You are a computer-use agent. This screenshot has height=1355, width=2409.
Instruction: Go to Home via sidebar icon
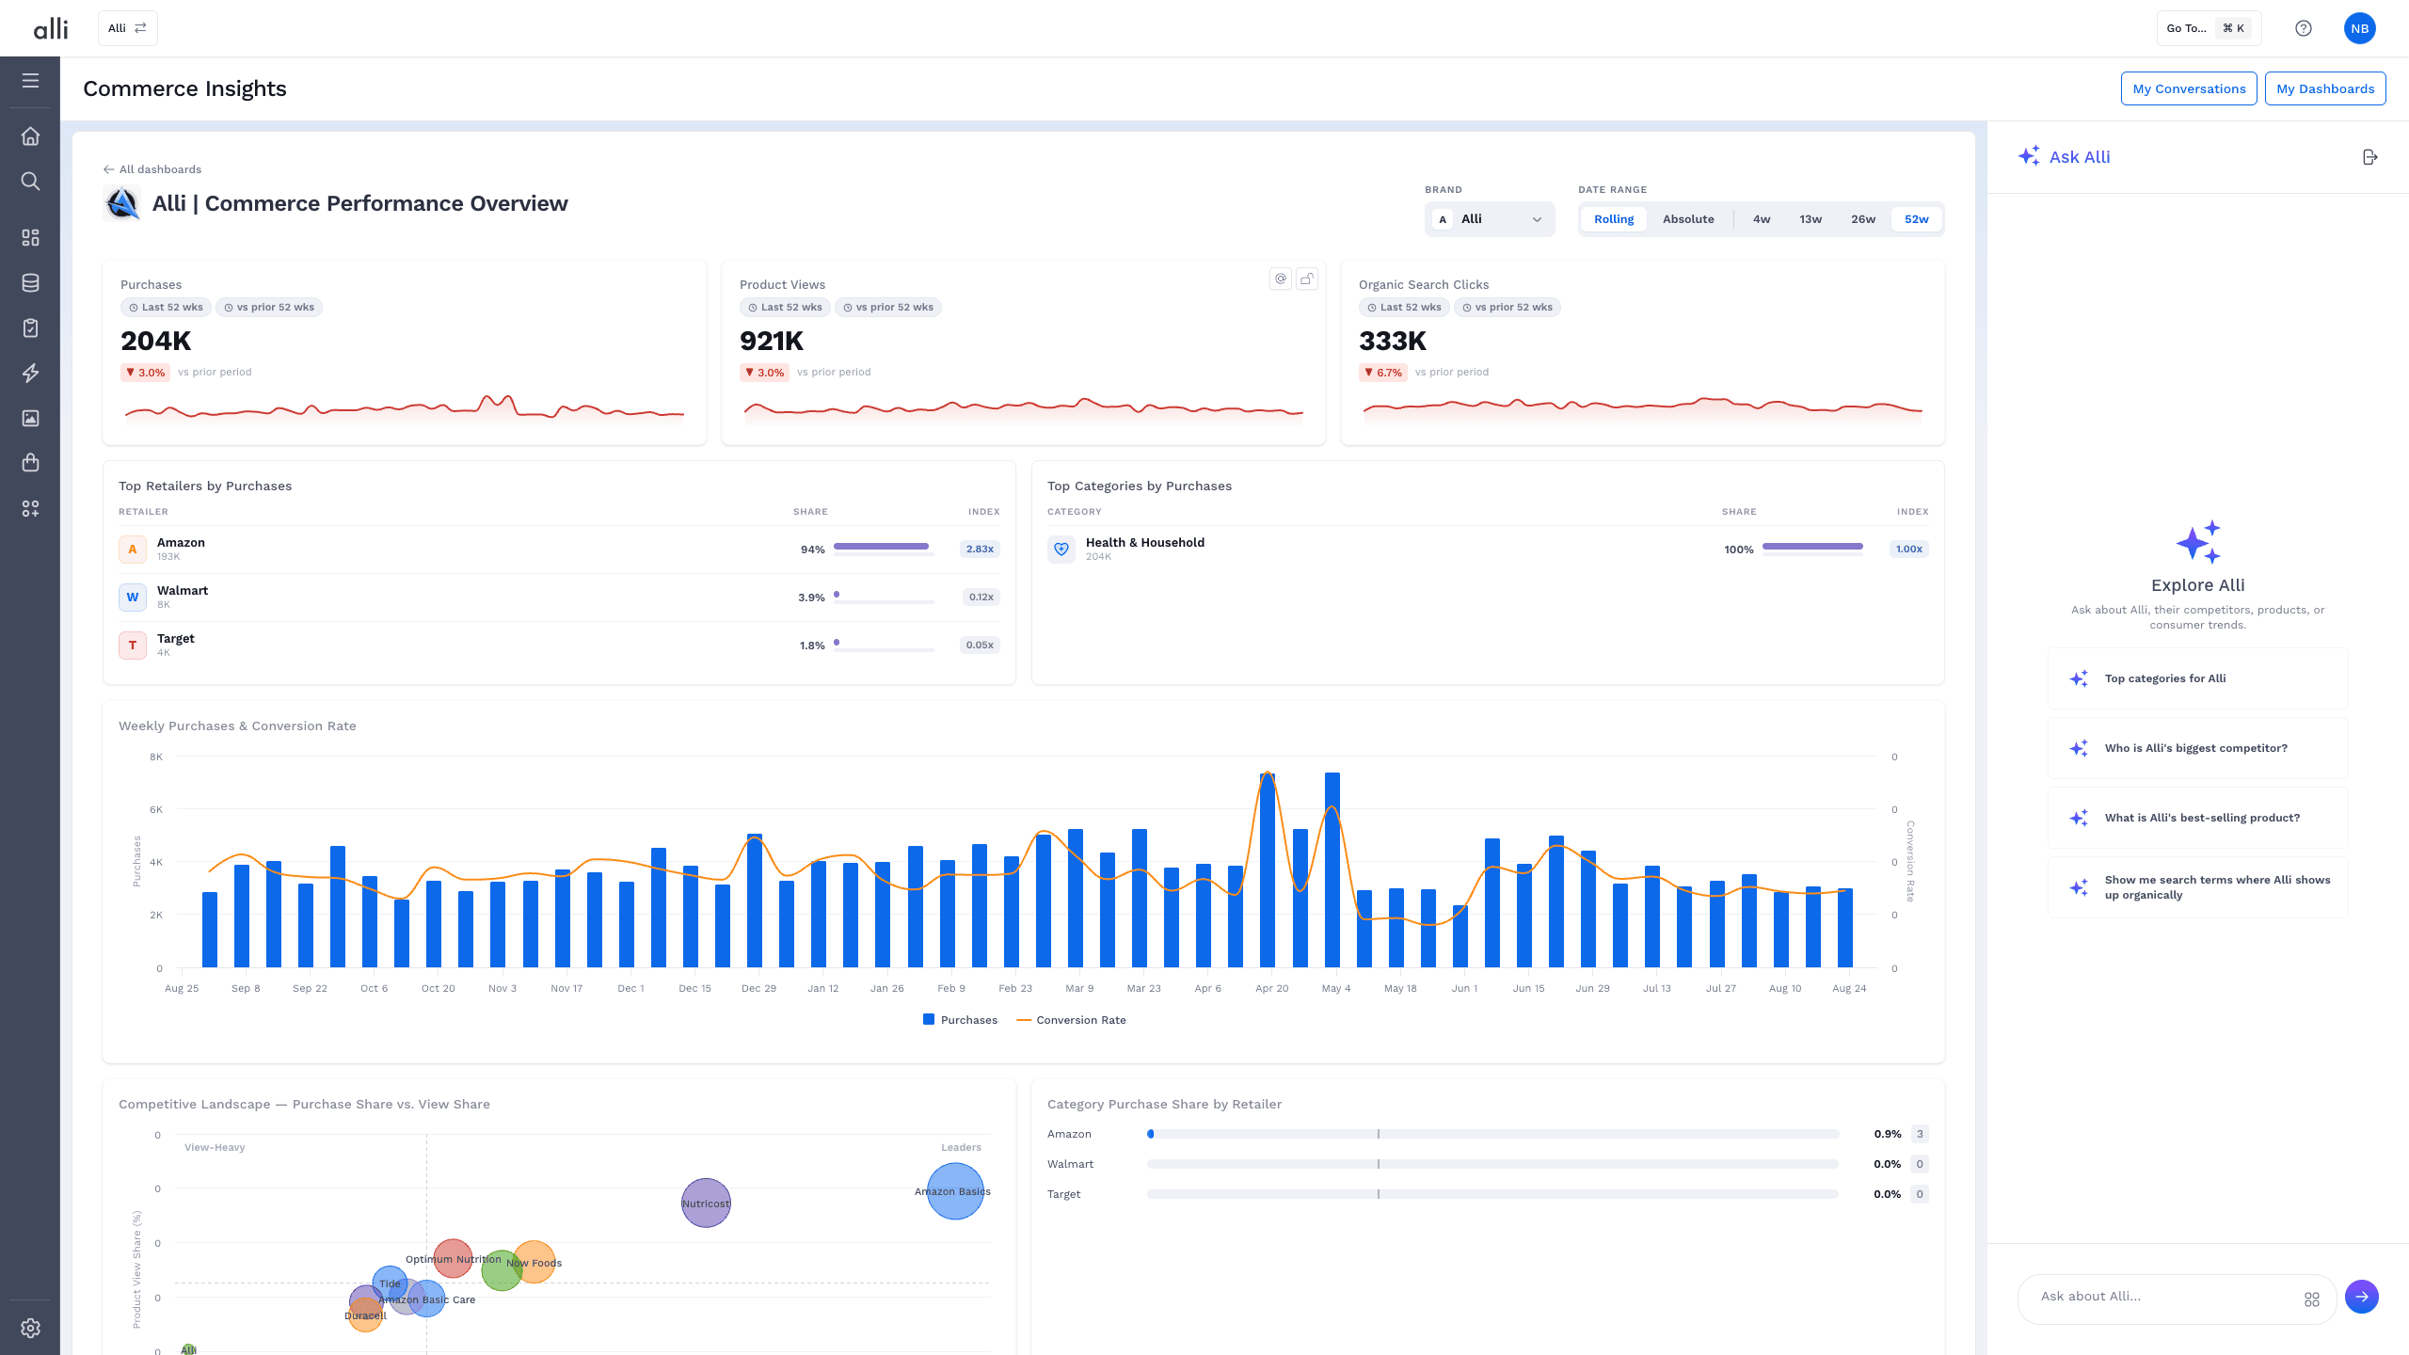(30, 136)
